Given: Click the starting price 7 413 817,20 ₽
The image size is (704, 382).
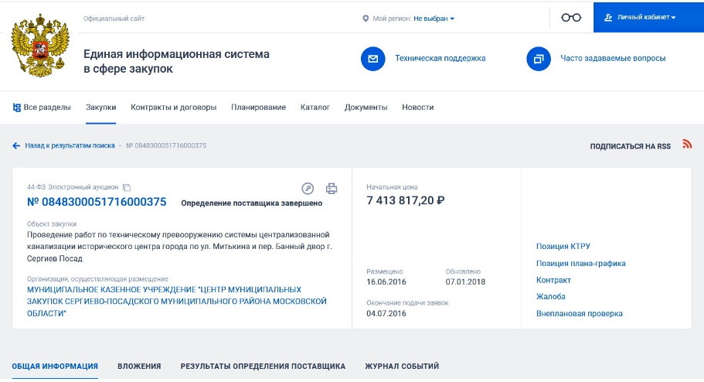Looking at the screenshot, I should [x=406, y=200].
